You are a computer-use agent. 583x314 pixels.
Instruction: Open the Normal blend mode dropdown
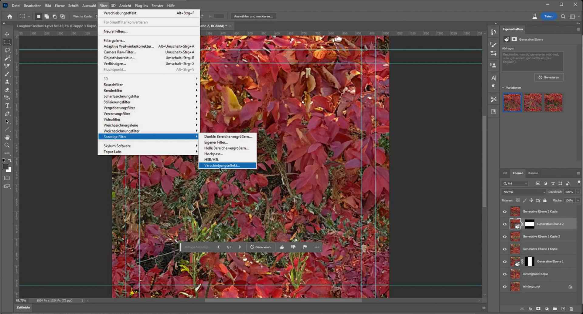pos(524,192)
